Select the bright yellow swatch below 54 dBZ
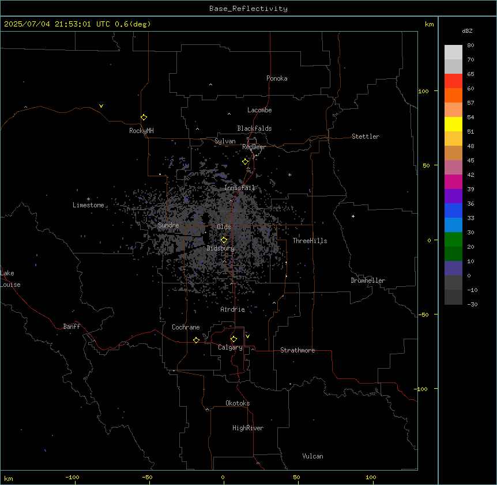497x485 pixels. coord(453,124)
